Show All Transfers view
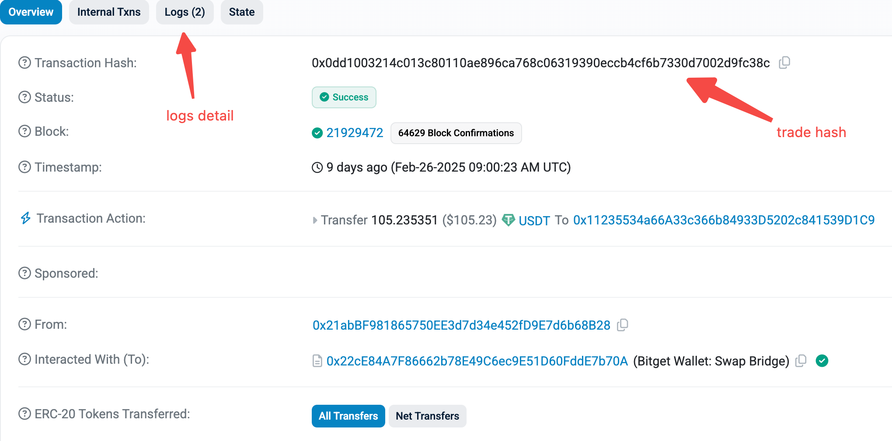This screenshot has height=441, width=892. coord(348,416)
